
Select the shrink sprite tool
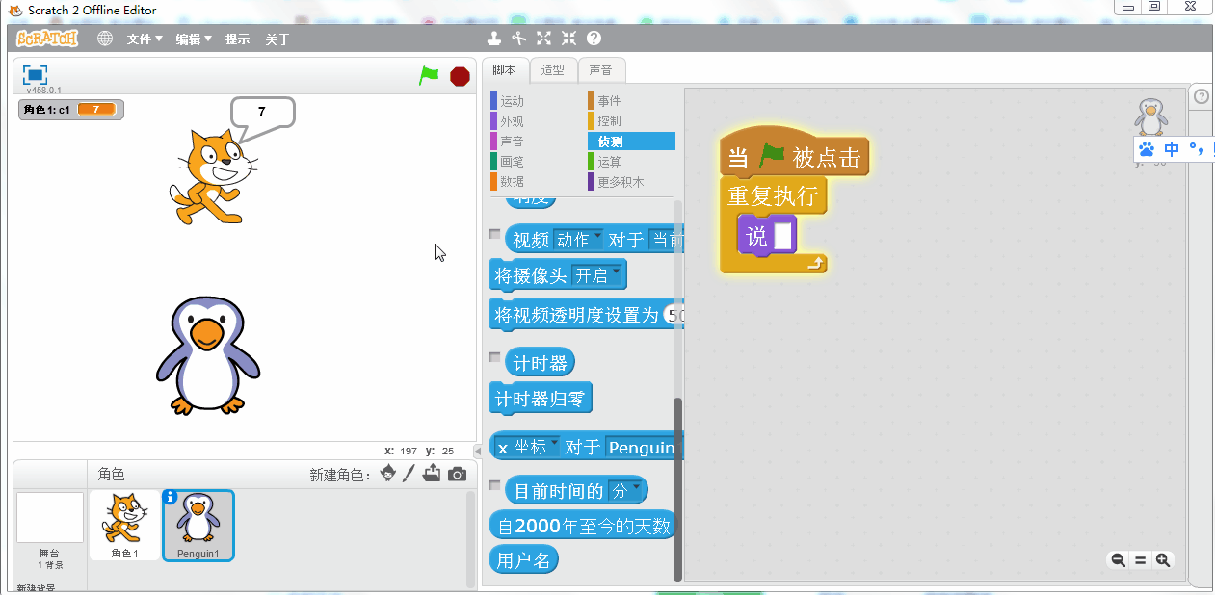[568, 39]
